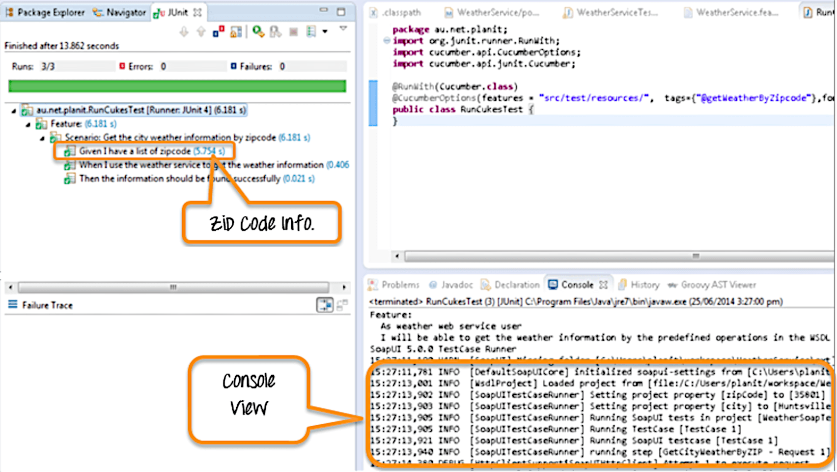Click the Compare Result icon in Failure Trace
This screenshot has width=837, height=472.
pos(342,305)
